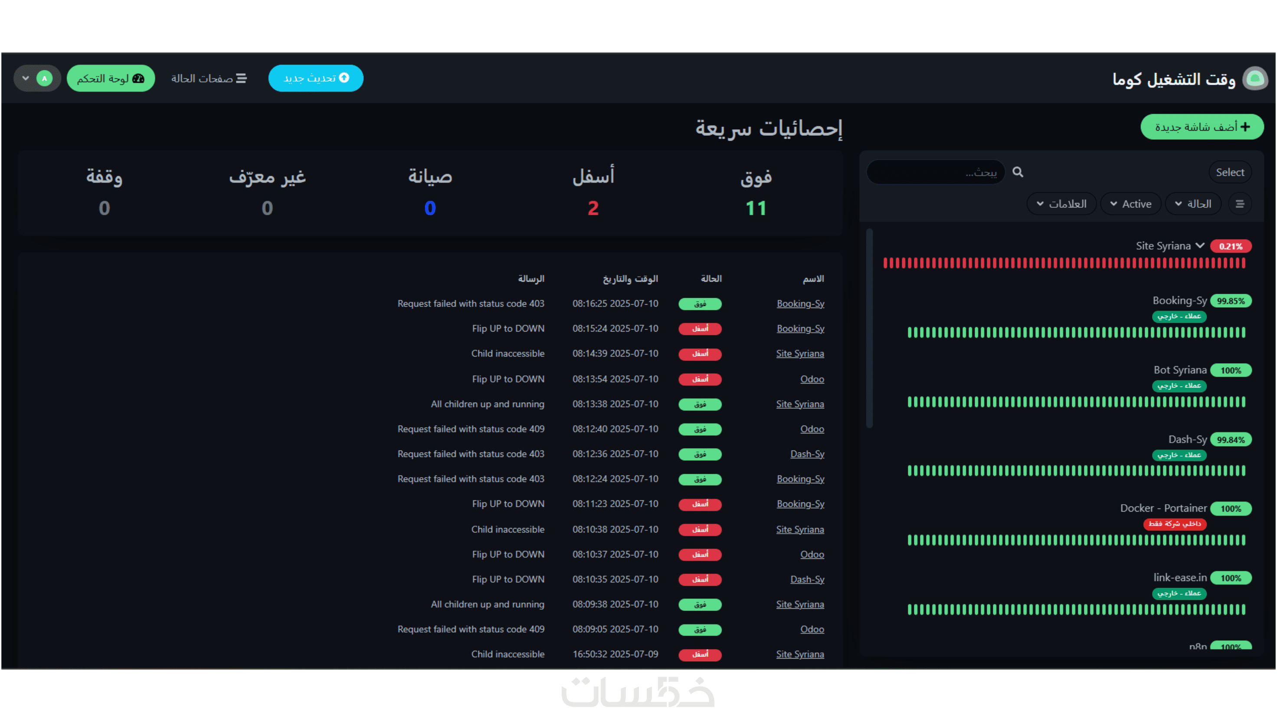This screenshot has height=722, width=1277.
Task: Click the hamburger filter menu icon
Action: pos(1240,204)
